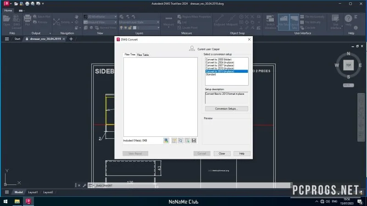This screenshot has width=367, height=206.
Task: Click DWG Convert icon in quick access toolbar
Action: point(21,4)
